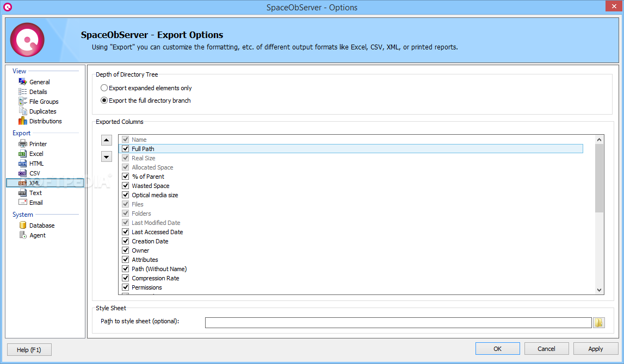Open the Distributions chart icon

pos(23,121)
